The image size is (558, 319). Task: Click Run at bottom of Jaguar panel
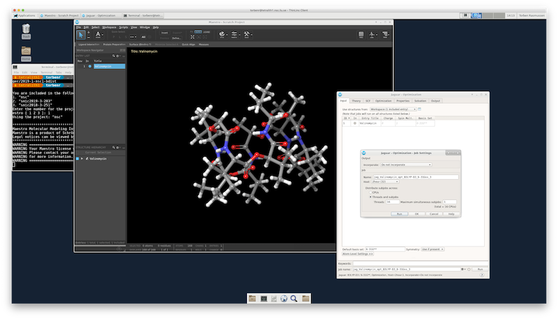coord(480,270)
